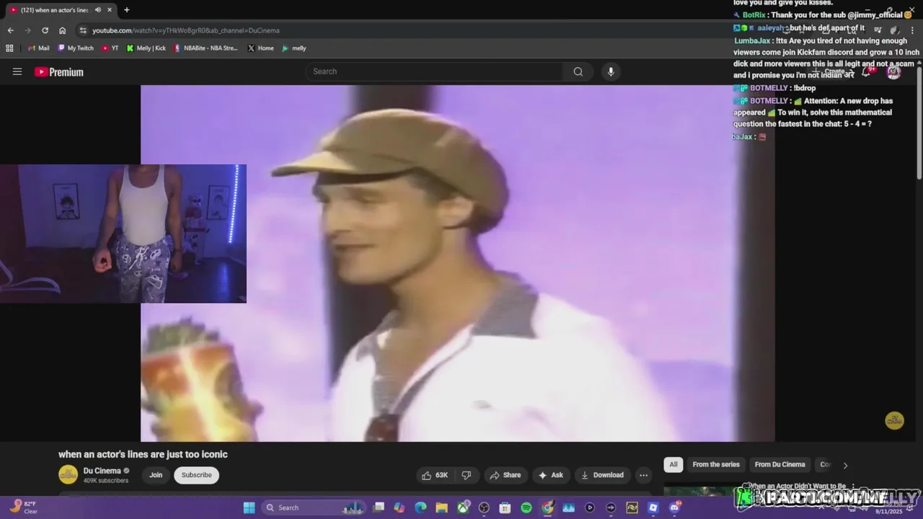This screenshot has height=519, width=923.
Task: Open YouTube notifications bell
Action: click(x=867, y=71)
